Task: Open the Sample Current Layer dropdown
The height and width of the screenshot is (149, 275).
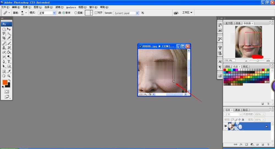Action: click(126, 13)
